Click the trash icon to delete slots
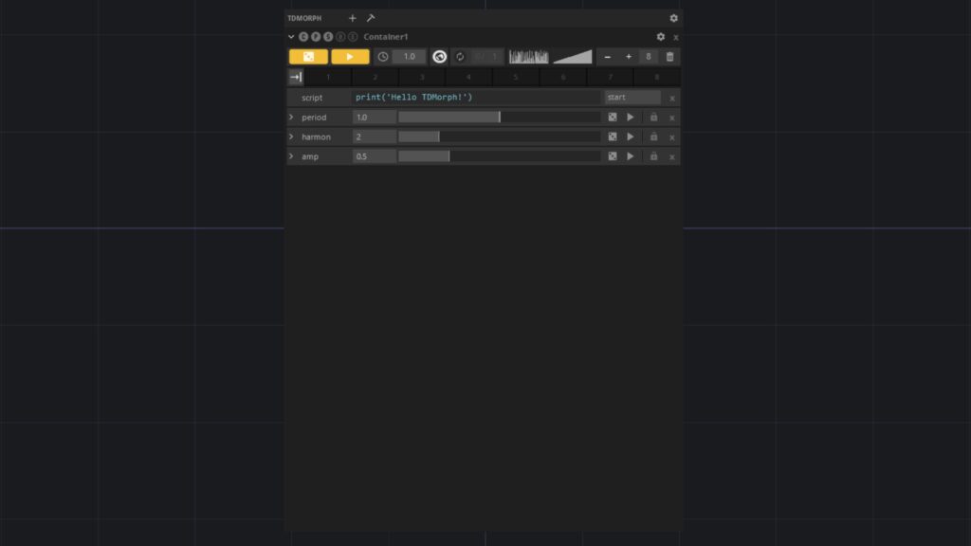 pos(670,57)
